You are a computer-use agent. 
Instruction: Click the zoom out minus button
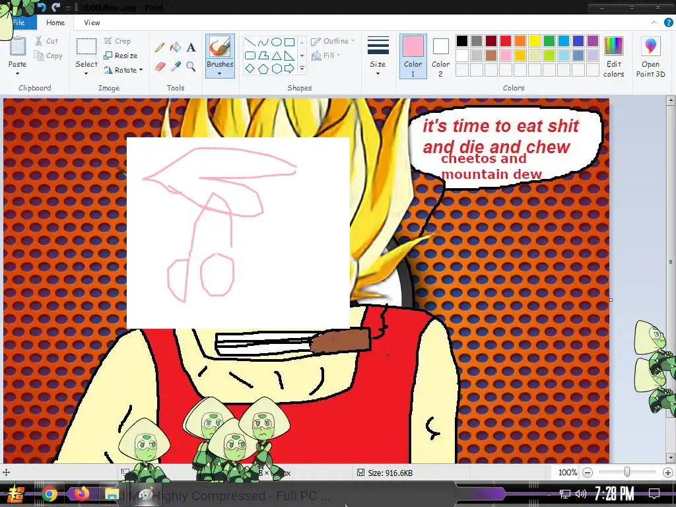point(587,473)
